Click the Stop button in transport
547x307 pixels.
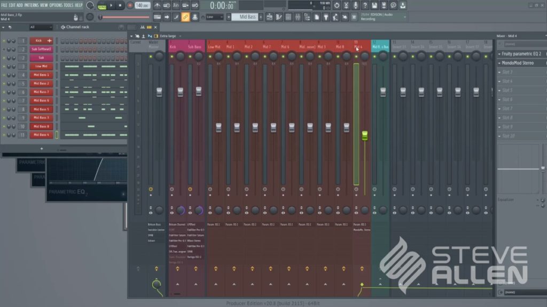click(x=120, y=5)
